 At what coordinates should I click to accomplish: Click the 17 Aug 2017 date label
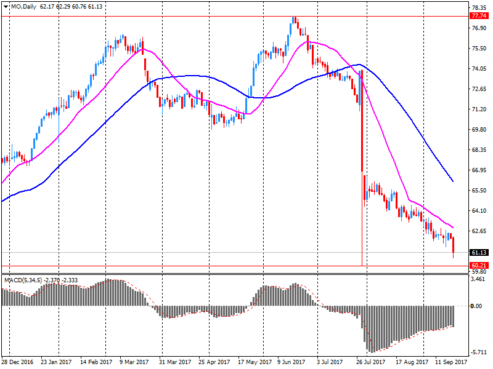412,362
